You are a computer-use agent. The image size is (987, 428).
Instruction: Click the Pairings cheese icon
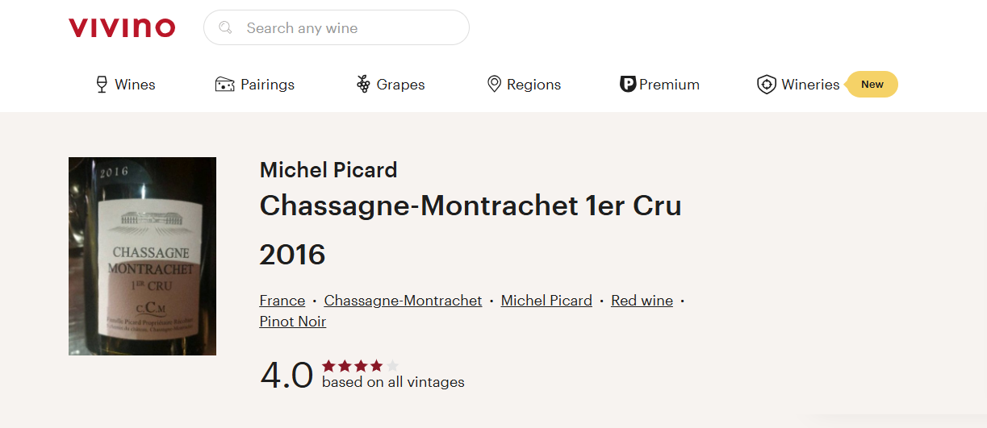click(224, 85)
